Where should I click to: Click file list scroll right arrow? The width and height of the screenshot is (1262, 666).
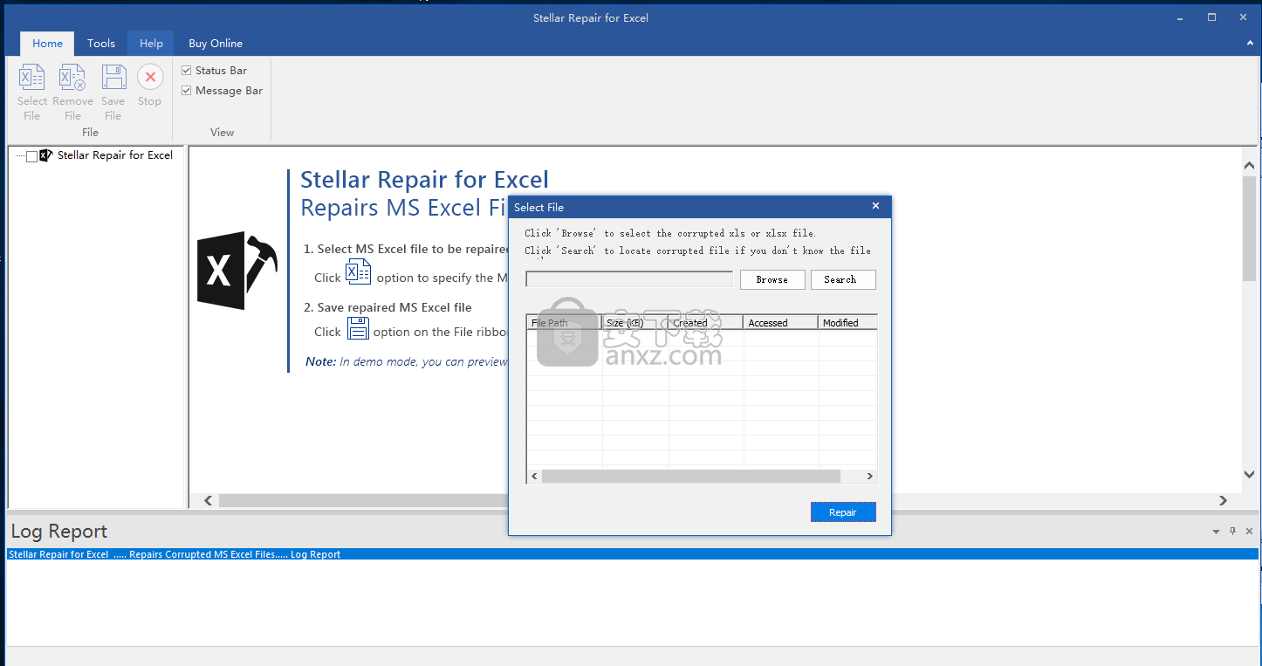pyautogui.click(x=869, y=476)
